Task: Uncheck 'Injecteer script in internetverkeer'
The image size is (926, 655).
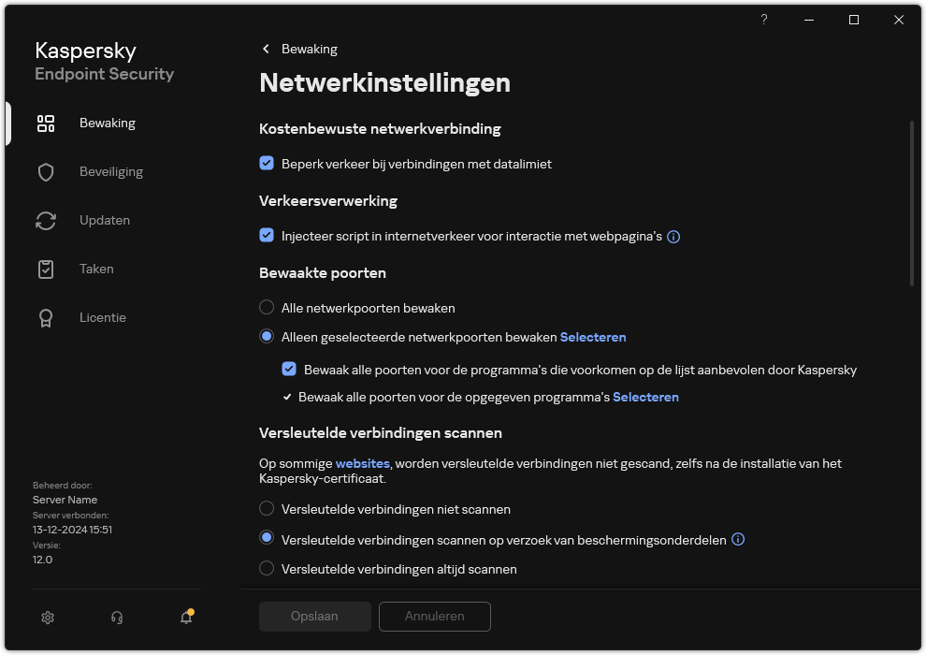Action: click(268, 237)
